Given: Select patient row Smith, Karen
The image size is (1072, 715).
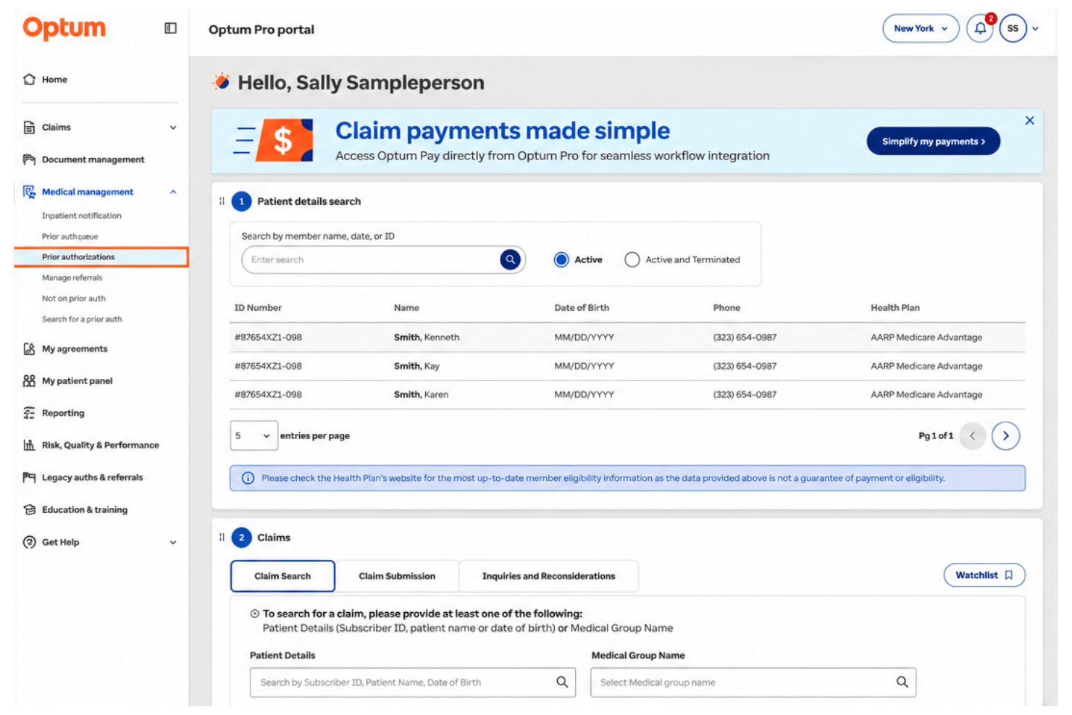Looking at the screenshot, I should click(628, 395).
